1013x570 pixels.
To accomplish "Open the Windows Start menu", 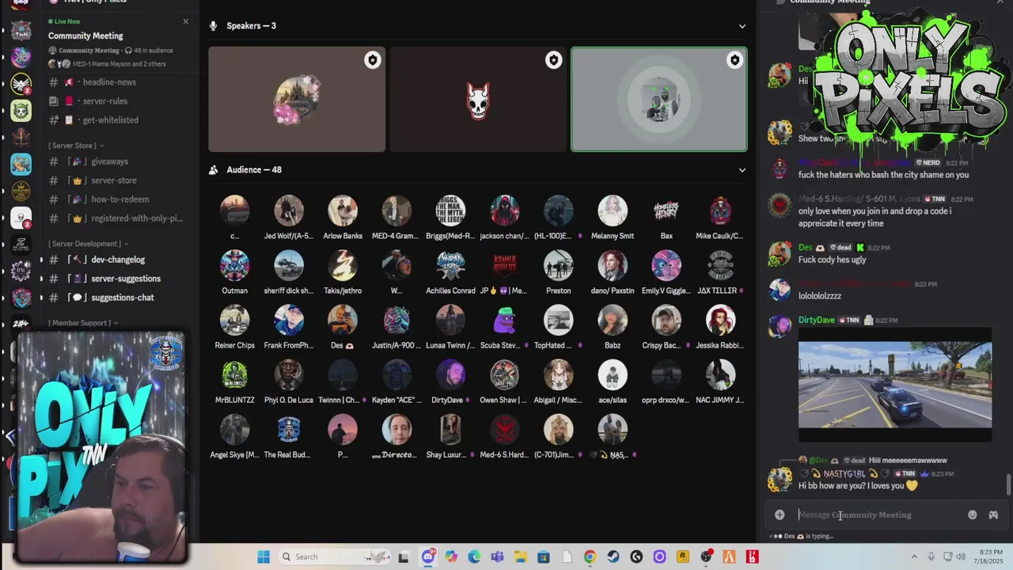I will click(264, 557).
